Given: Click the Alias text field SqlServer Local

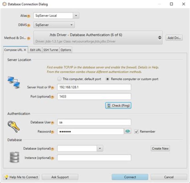Looking at the screenshot, I should (x=53, y=16).
